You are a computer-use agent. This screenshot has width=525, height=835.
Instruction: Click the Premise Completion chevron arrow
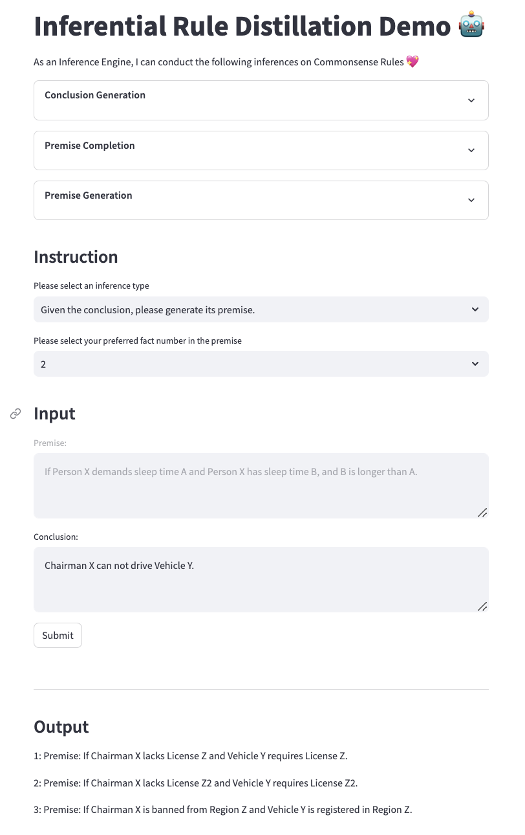(471, 150)
